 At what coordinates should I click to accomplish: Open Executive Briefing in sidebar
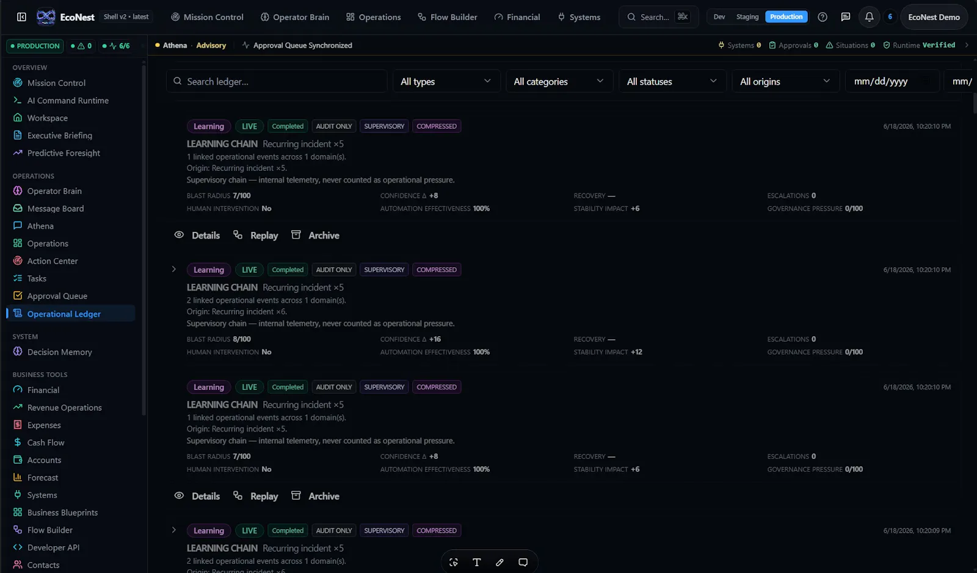pos(59,135)
